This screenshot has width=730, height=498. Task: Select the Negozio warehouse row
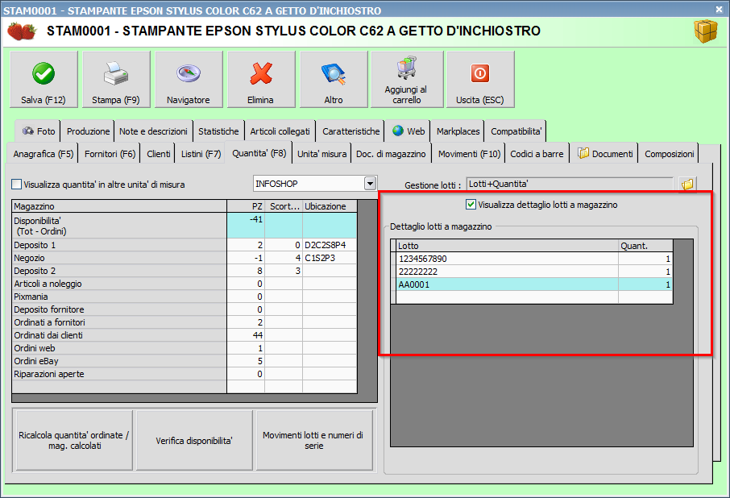tap(185, 258)
